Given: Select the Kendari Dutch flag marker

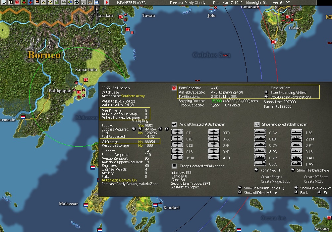Looking at the screenshot, I should 155,205.
